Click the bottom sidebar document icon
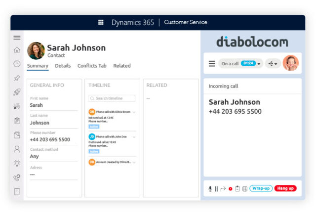This screenshot has height=215, width=316. [17, 192]
